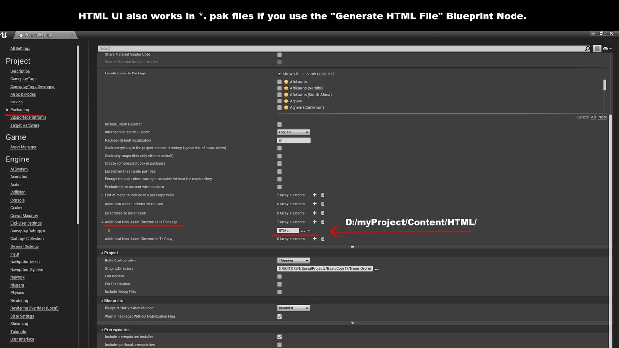Browse for the HTML directory path using ellipsis

pyautogui.click(x=303, y=231)
